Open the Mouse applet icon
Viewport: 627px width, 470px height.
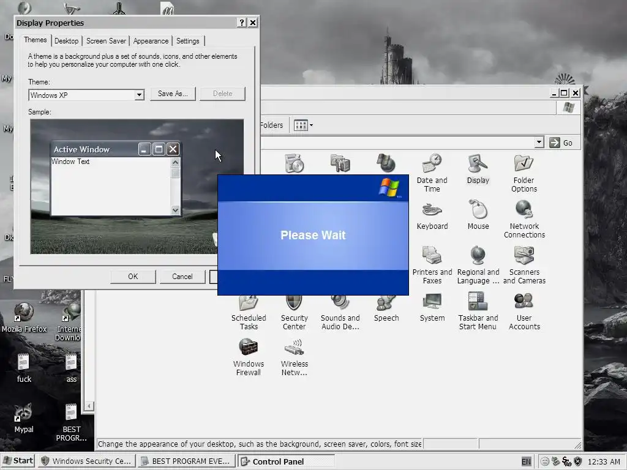tap(478, 216)
